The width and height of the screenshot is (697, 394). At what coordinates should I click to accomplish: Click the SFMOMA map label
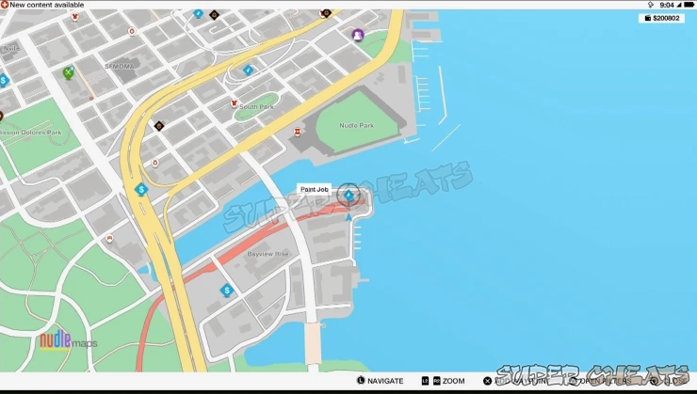pos(119,66)
